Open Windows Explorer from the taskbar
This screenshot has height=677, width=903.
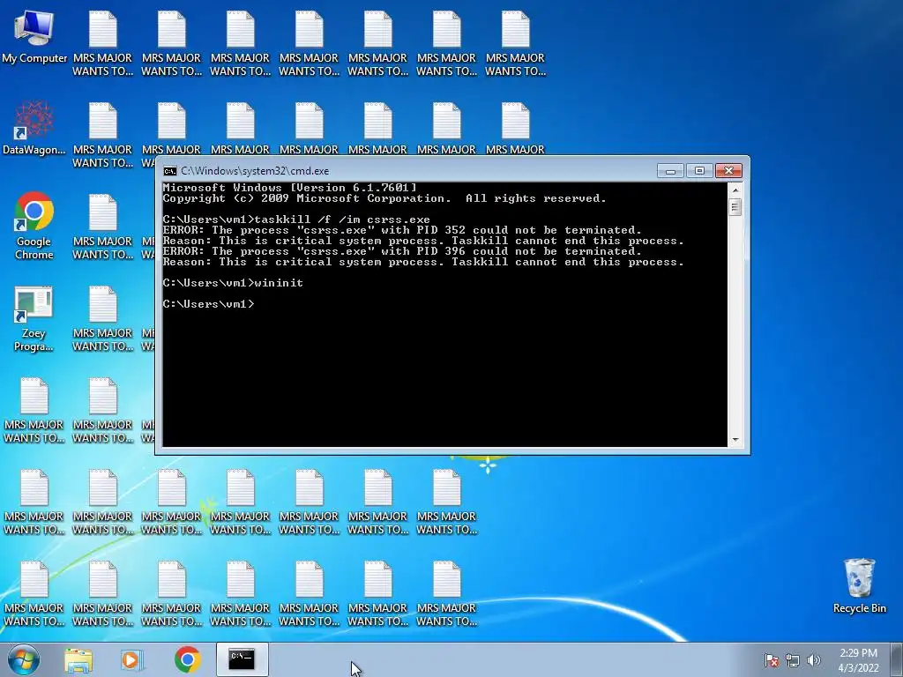[x=78, y=659]
